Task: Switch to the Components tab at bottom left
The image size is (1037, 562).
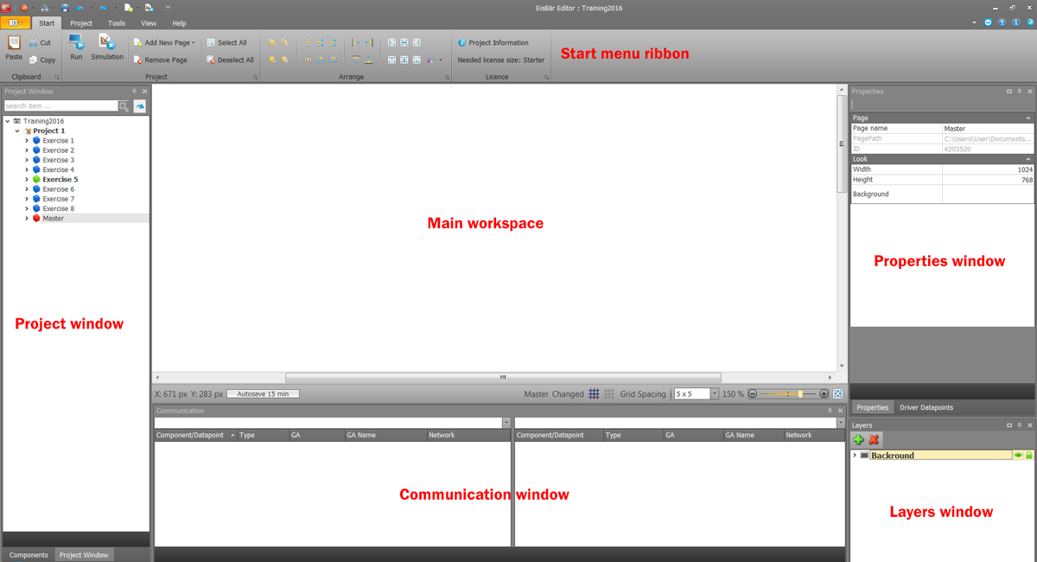Action: click(x=29, y=555)
